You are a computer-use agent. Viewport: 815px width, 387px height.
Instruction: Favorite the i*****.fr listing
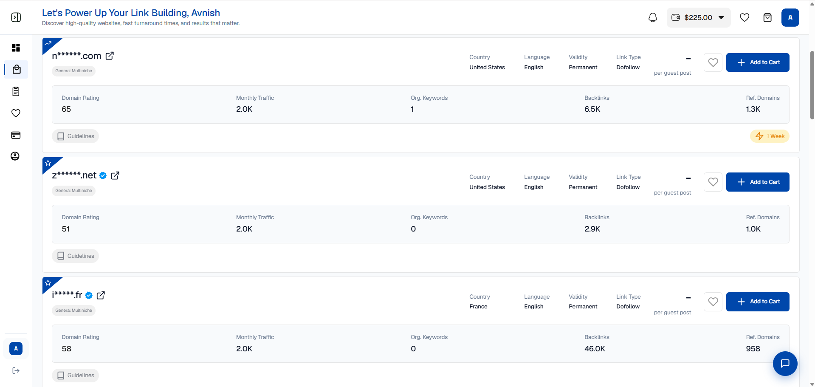tap(713, 302)
